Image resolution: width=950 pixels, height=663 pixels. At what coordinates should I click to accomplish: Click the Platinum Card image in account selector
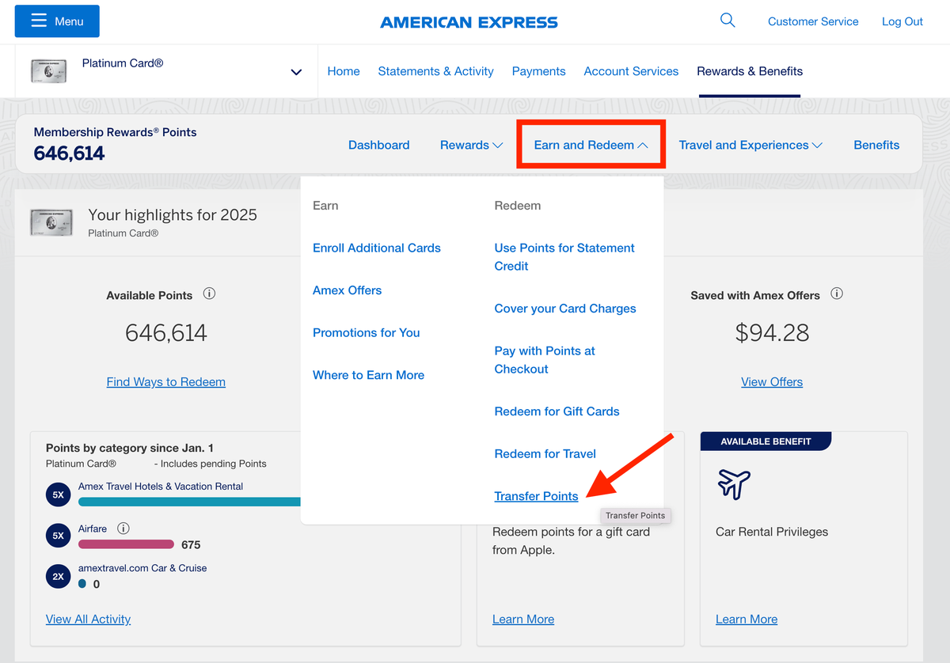48,71
